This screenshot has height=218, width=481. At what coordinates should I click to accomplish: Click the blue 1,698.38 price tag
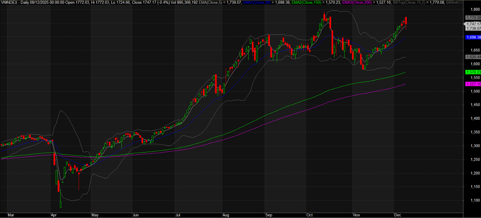point(473,37)
